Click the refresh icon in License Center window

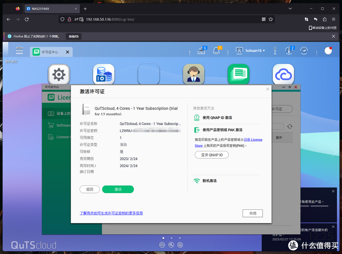pos(290,126)
